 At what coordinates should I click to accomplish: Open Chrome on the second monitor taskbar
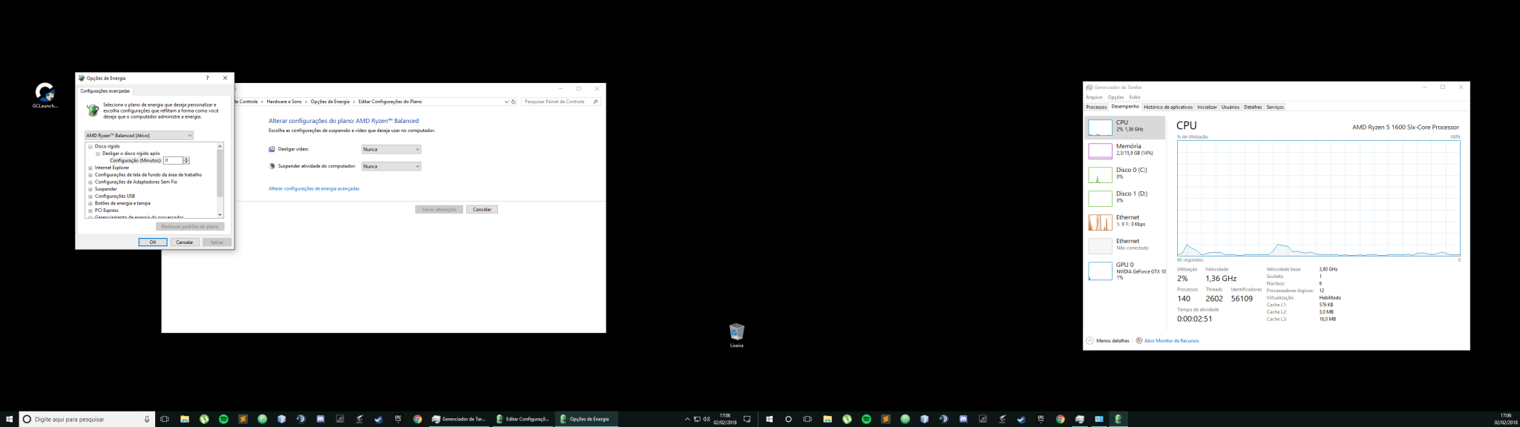1060,419
